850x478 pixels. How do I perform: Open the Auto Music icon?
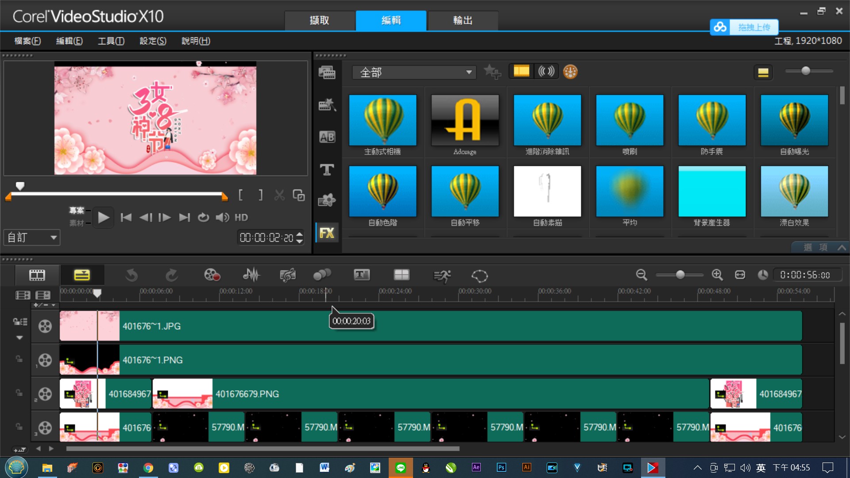pyautogui.click(x=288, y=275)
